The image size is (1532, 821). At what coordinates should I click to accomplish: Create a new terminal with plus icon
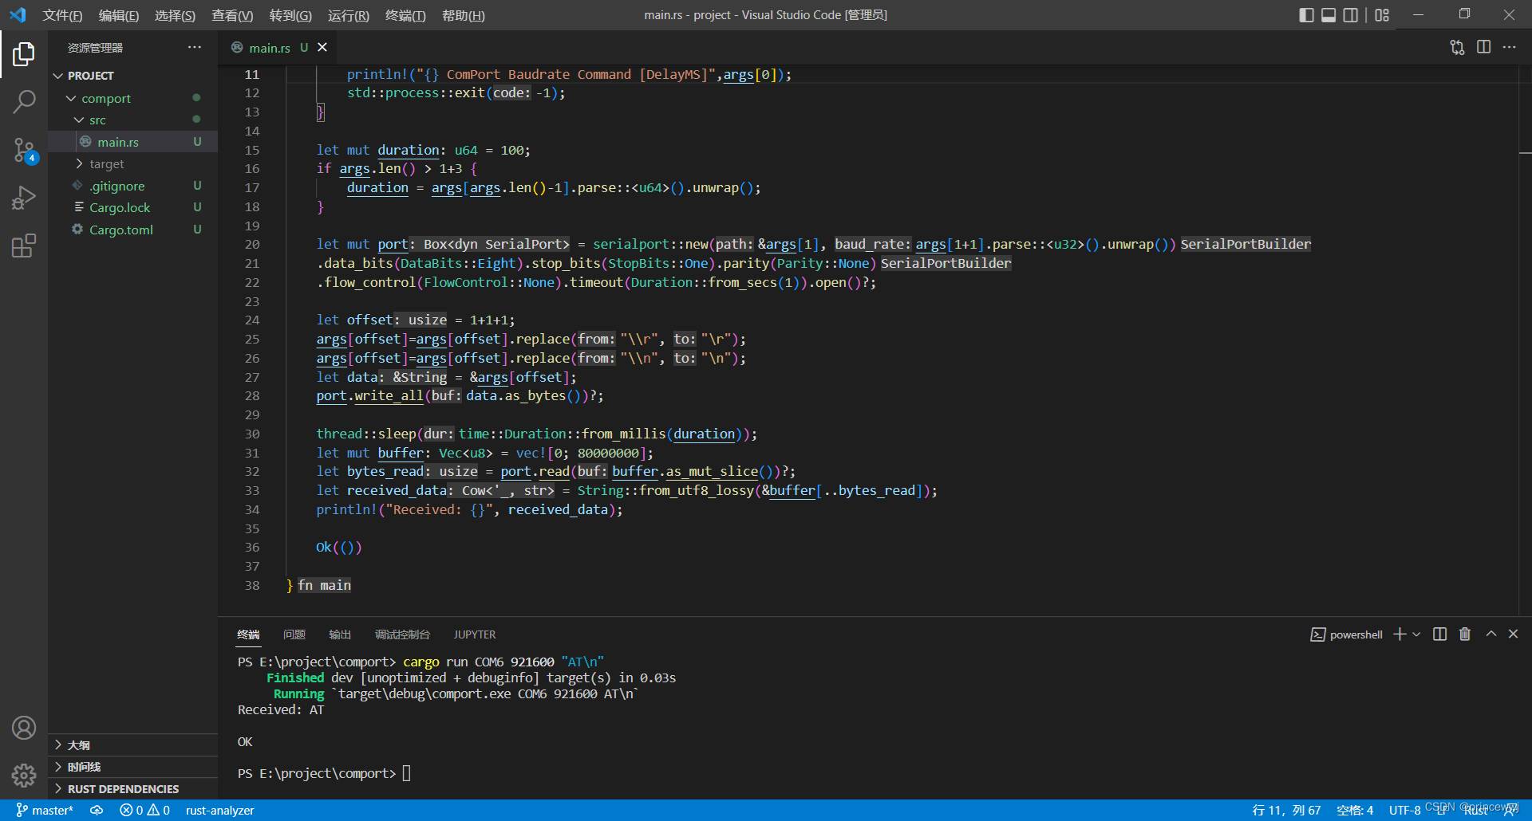pos(1399,634)
